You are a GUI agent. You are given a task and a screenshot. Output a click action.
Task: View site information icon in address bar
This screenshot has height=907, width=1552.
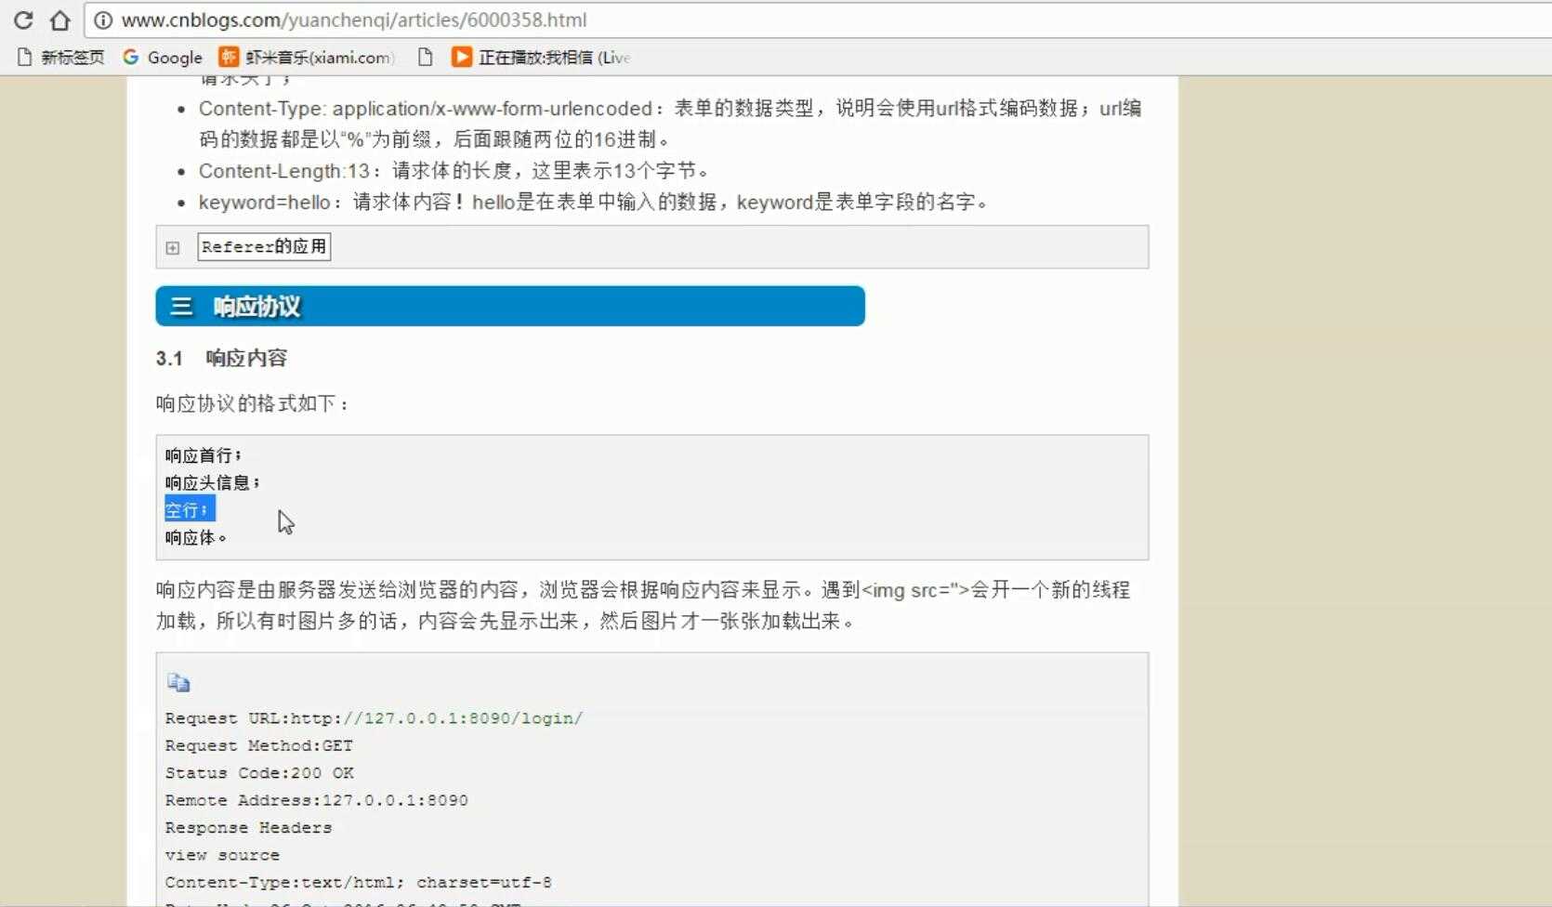(x=103, y=20)
